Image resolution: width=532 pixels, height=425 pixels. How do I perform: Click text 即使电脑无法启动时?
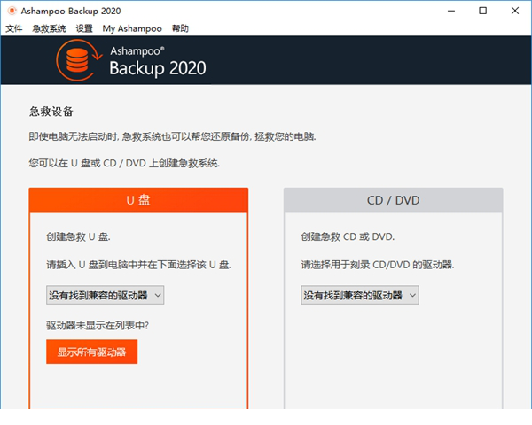tap(74, 136)
